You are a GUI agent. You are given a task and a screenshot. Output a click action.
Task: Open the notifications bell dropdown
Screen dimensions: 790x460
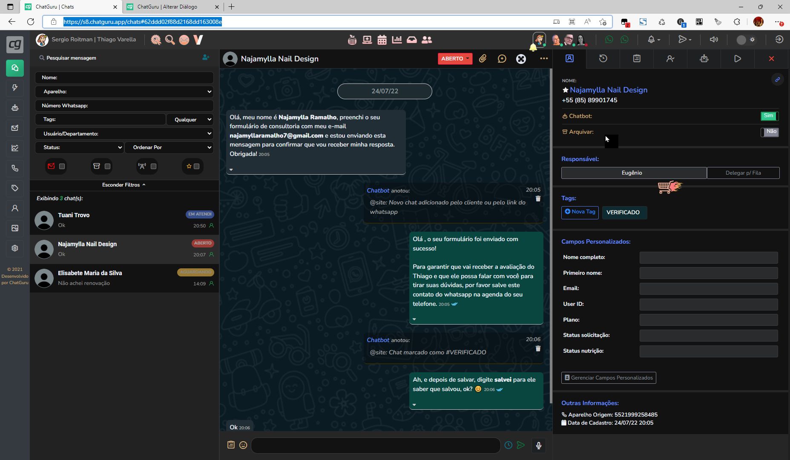coord(654,40)
